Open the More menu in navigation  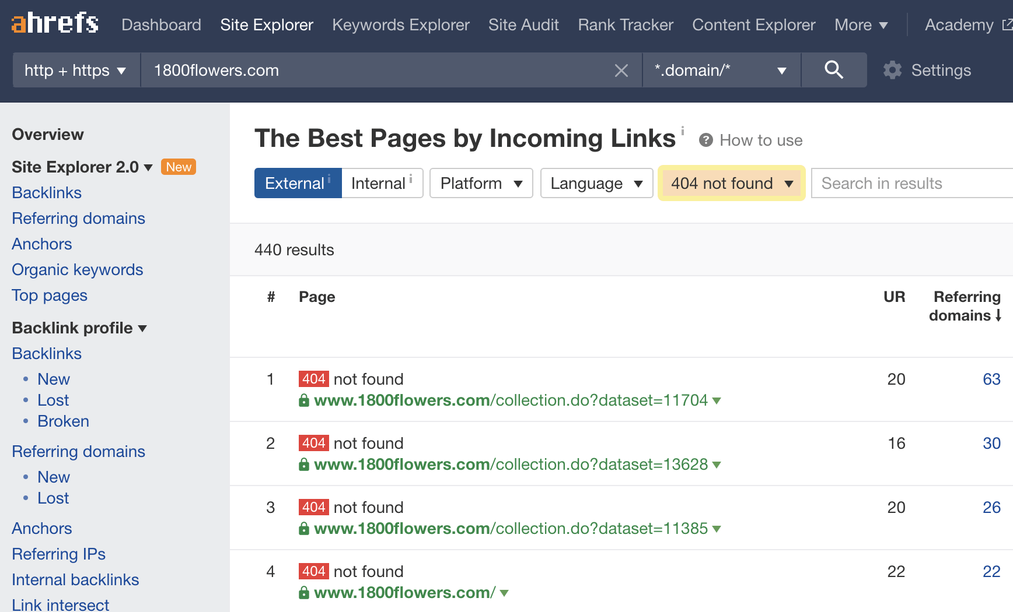click(861, 25)
